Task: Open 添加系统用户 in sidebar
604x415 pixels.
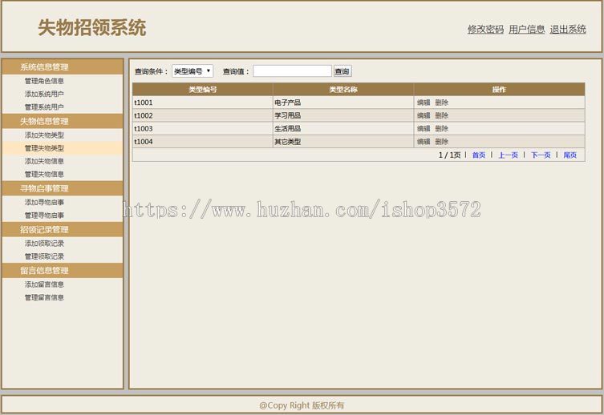Action: point(44,94)
